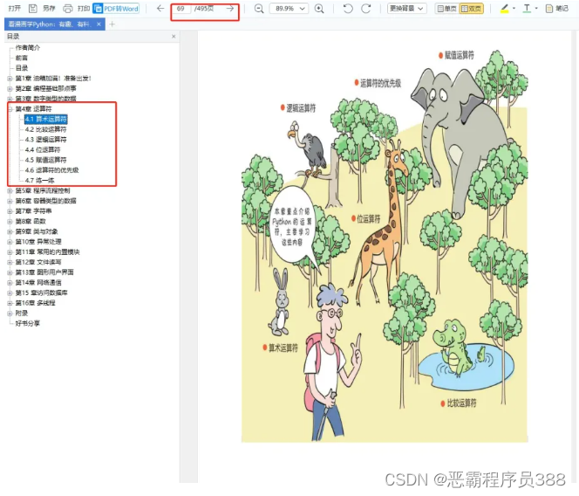Image resolution: width=579 pixels, height=496 pixels.
Task: Expand 第5章 程序流程控制
Action: click(x=10, y=190)
